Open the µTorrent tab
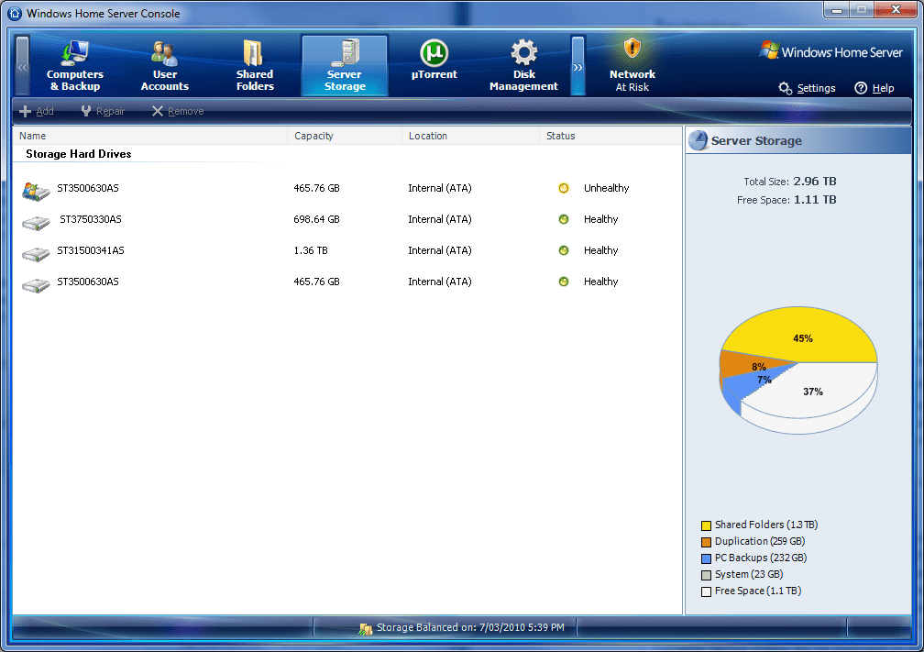This screenshot has width=924, height=652. tap(434, 65)
